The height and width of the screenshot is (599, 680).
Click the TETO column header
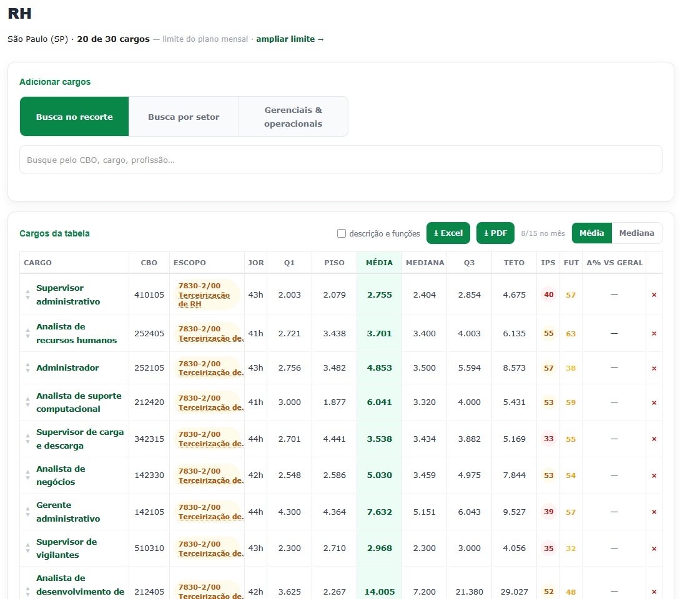[x=514, y=263]
